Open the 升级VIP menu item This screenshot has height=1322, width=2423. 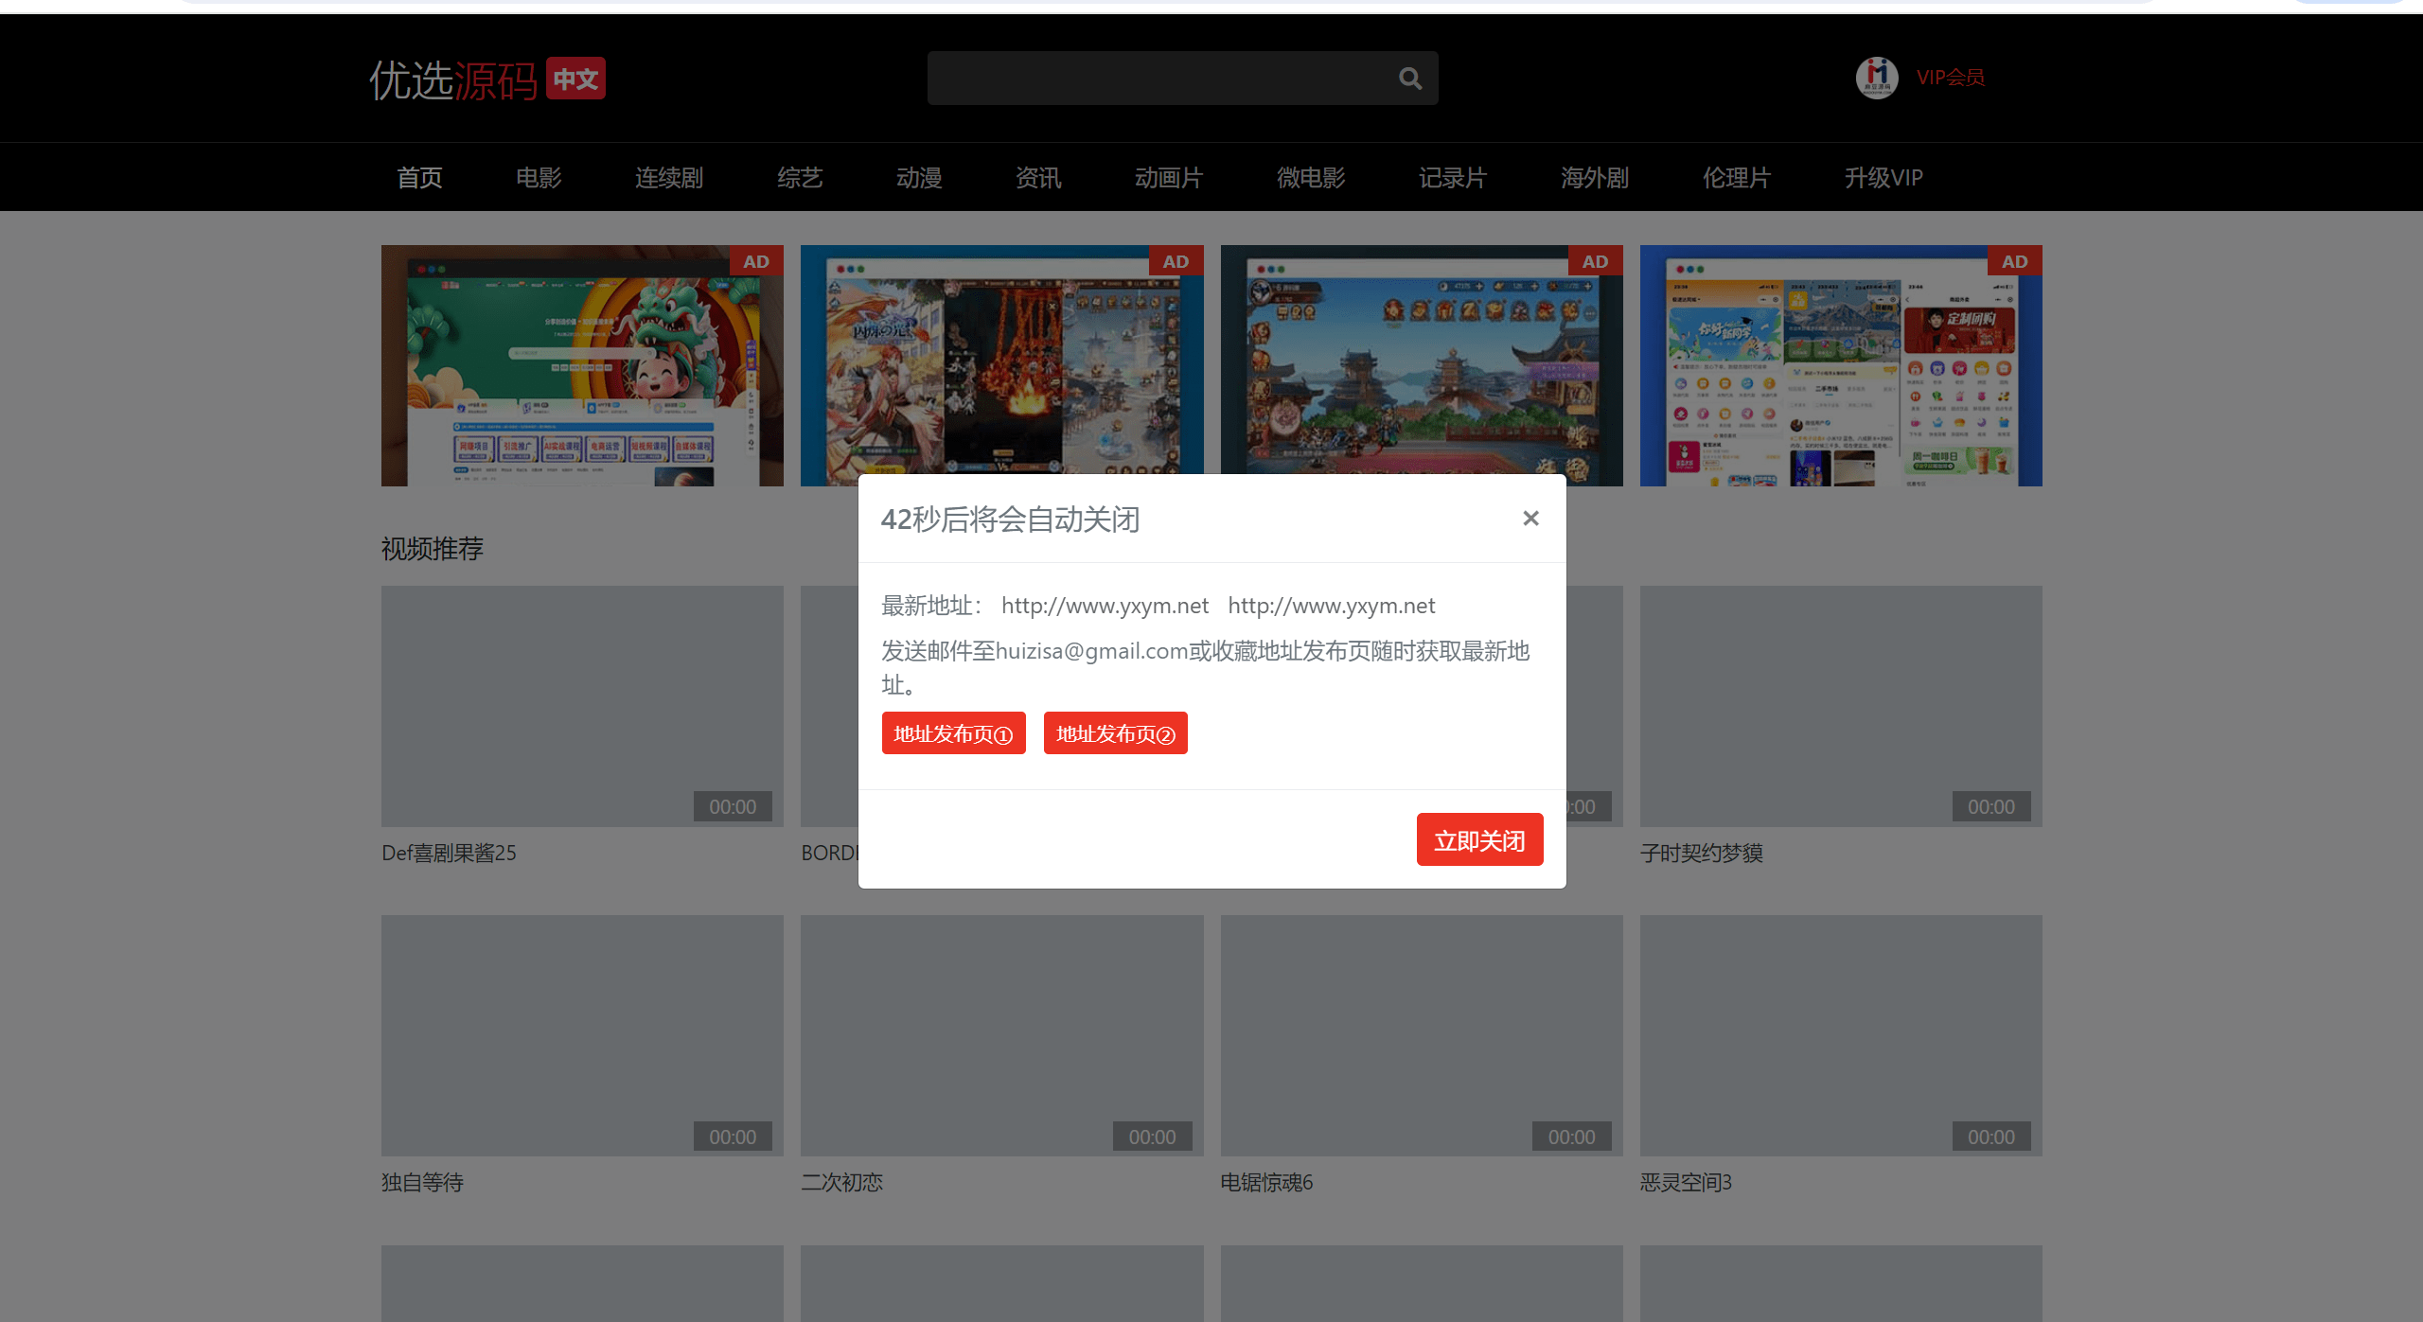(1883, 178)
